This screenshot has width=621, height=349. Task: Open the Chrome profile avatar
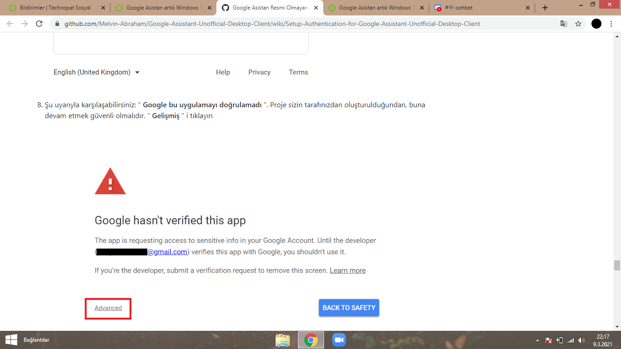(x=596, y=24)
